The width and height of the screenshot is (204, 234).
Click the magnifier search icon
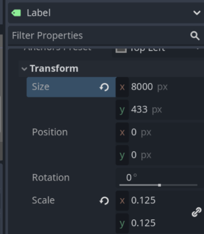(195, 36)
